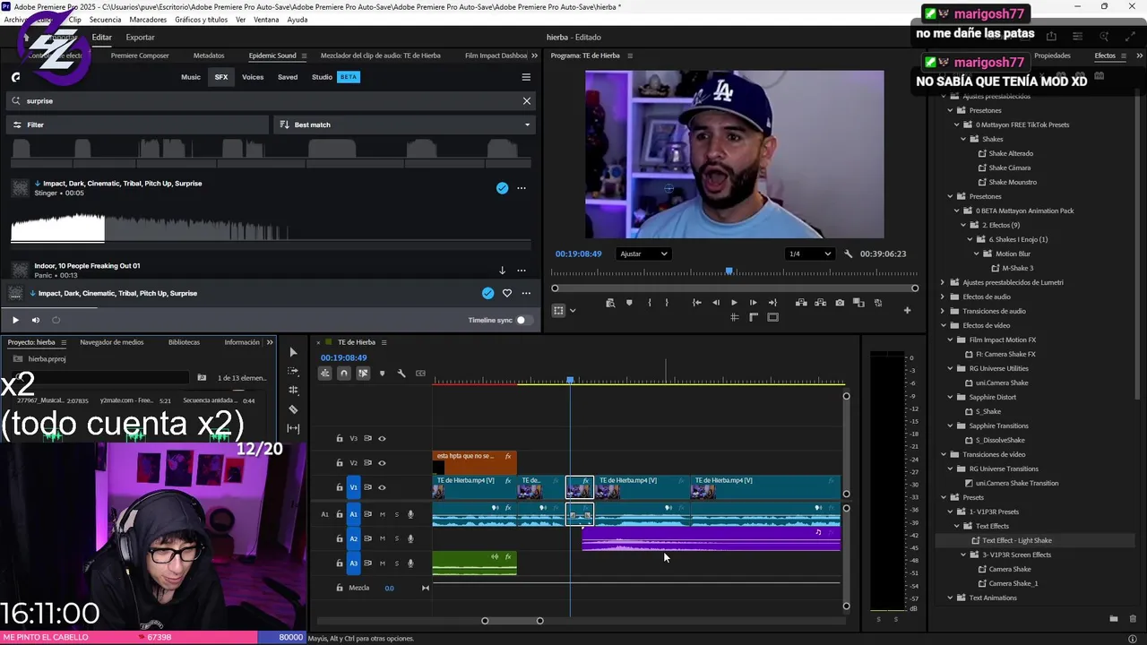Add a marker from timeline toolbar
The width and height of the screenshot is (1147, 645).
click(x=383, y=374)
